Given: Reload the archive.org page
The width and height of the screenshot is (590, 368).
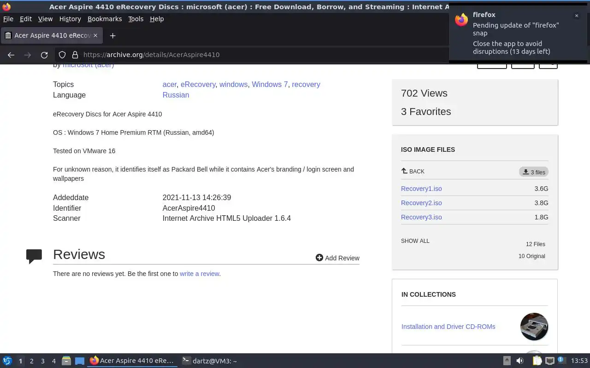Looking at the screenshot, I should click(44, 55).
